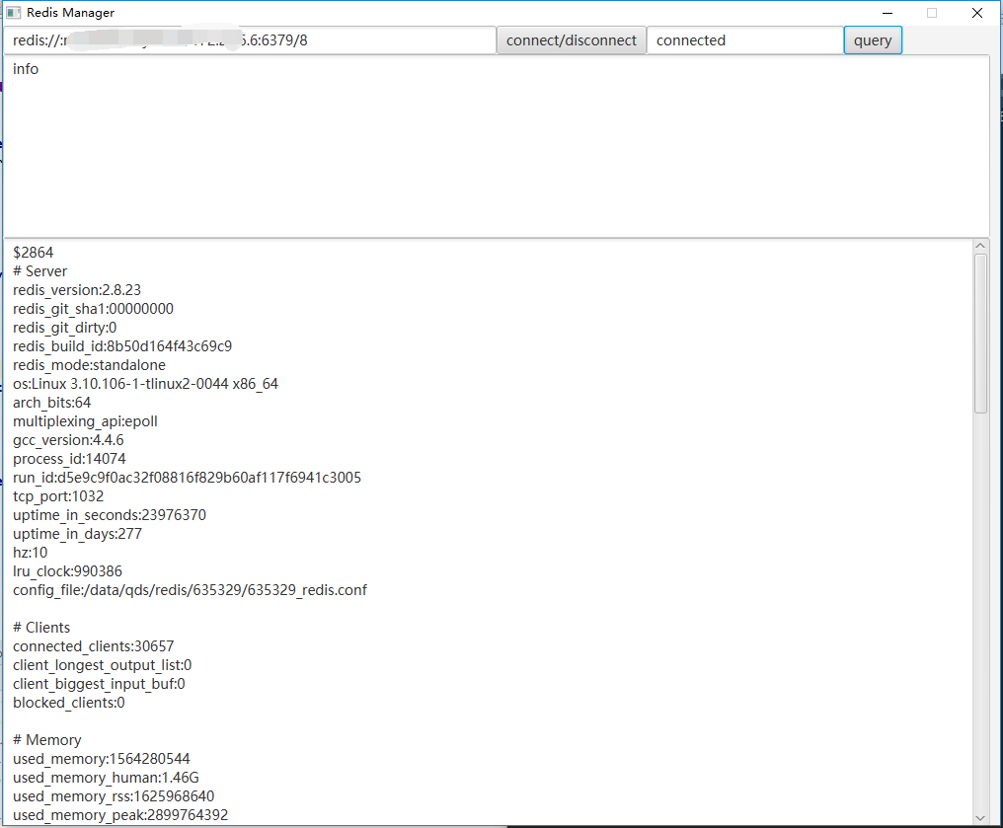Minimize the Redis Manager window

887,13
